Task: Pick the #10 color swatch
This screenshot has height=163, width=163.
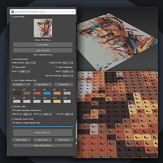Action: pos(47,101)
